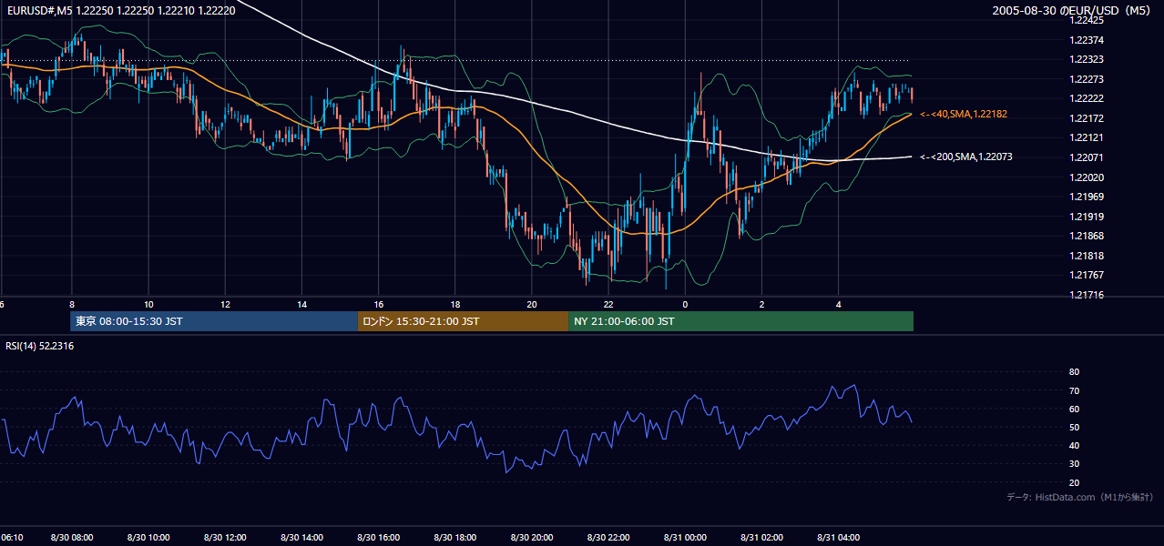
Task: Click hour label 12 under the price chart
Action: (x=225, y=304)
